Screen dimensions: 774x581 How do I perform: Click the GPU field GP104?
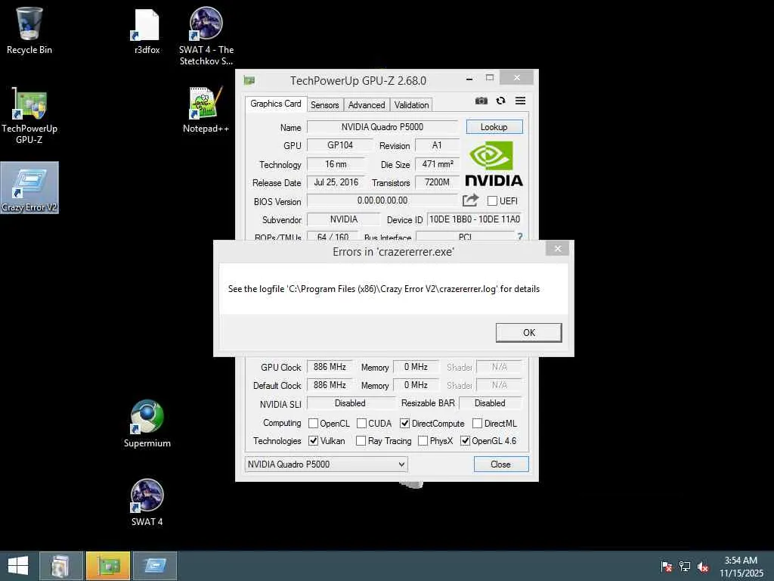pos(339,145)
